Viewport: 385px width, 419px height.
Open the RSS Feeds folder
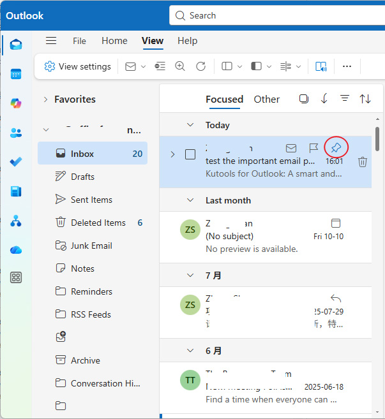tap(93, 314)
